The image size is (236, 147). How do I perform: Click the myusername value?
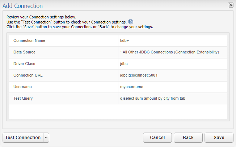[173, 87]
